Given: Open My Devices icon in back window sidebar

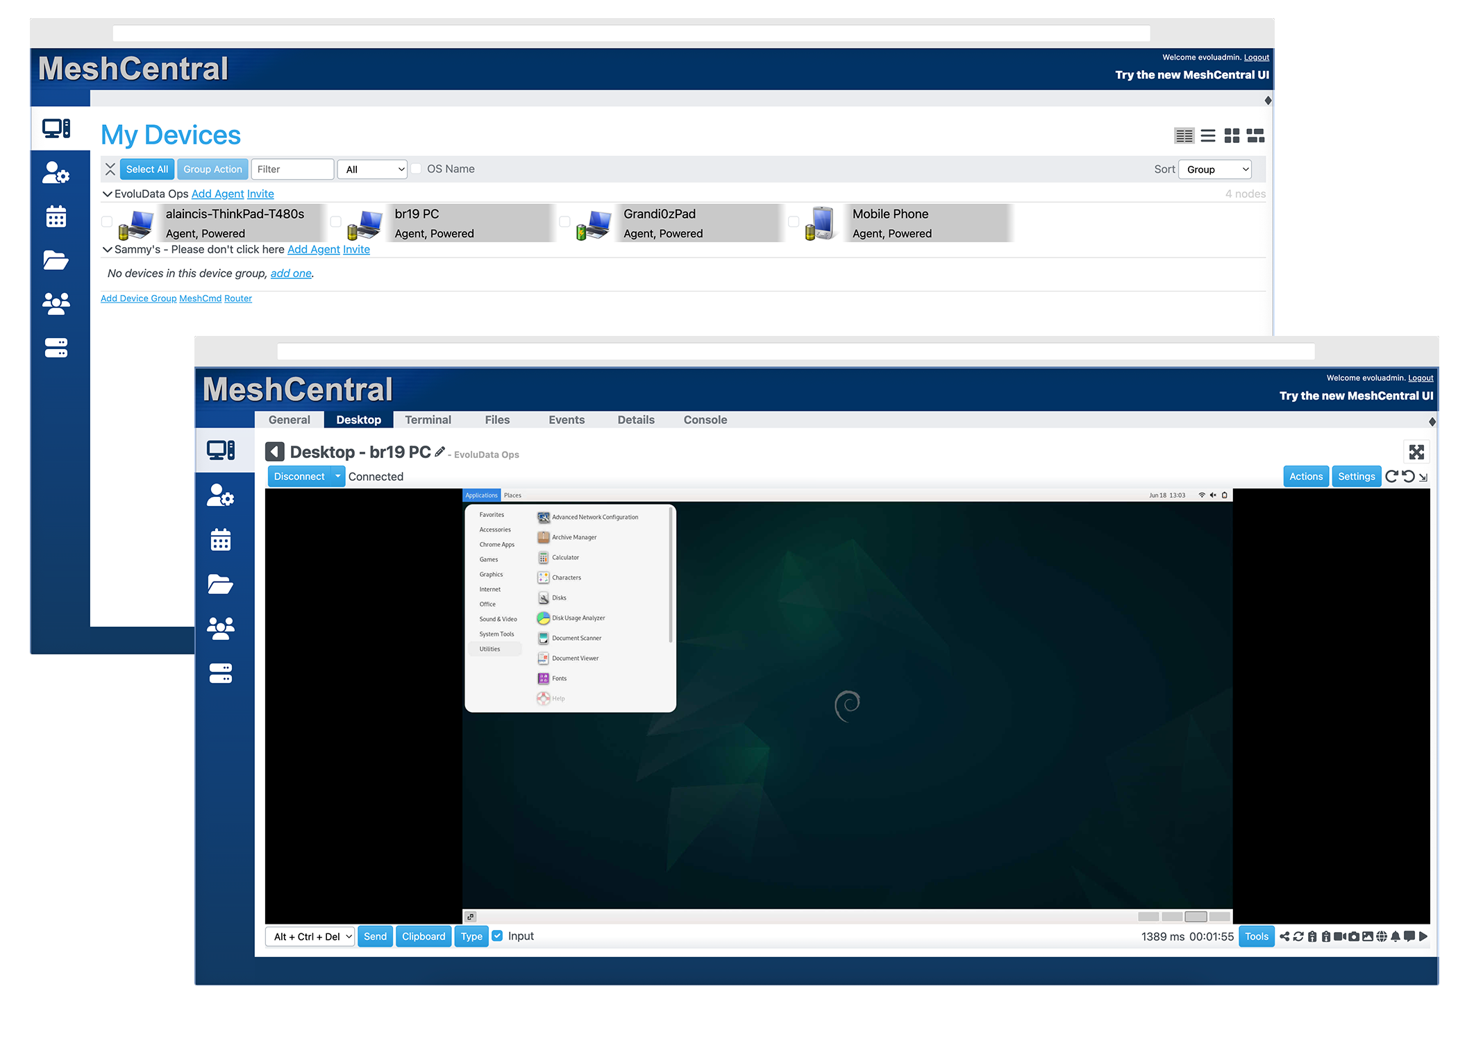Looking at the screenshot, I should (56, 128).
